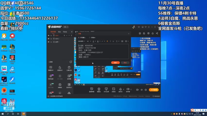This screenshot has height=116, width=207.
Task: Close the subtitle dialog with the X
Action: pos(129,34)
